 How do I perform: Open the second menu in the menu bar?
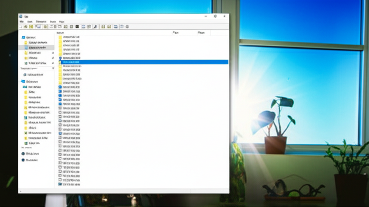[x=30, y=22]
